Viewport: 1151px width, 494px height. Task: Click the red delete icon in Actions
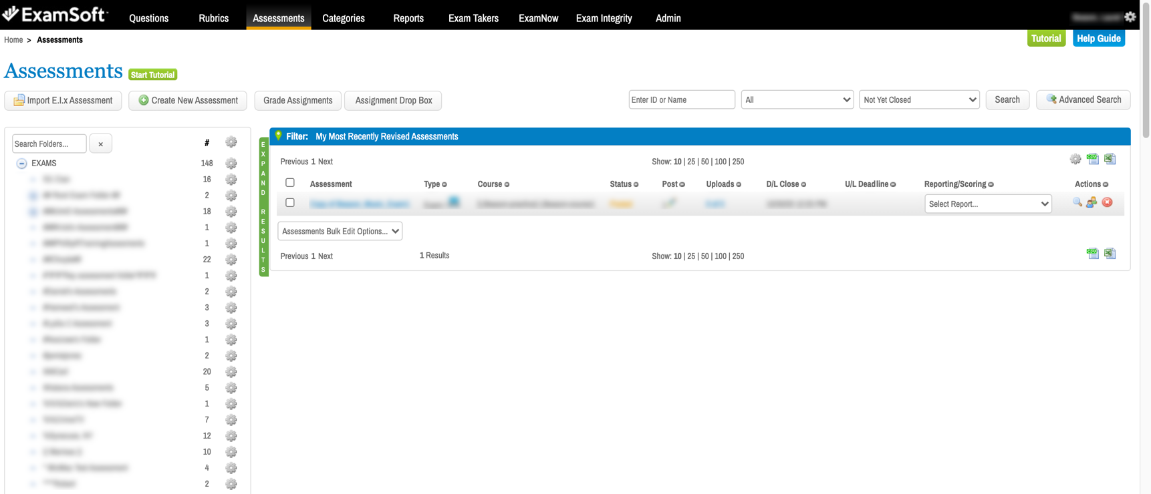(x=1108, y=202)
